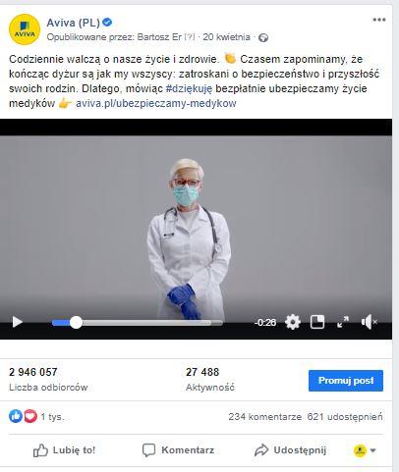The width and height of the screenshot is (399, 472).
Task: Open the post-as profile switcher dropdown
Action: [365, 450]
